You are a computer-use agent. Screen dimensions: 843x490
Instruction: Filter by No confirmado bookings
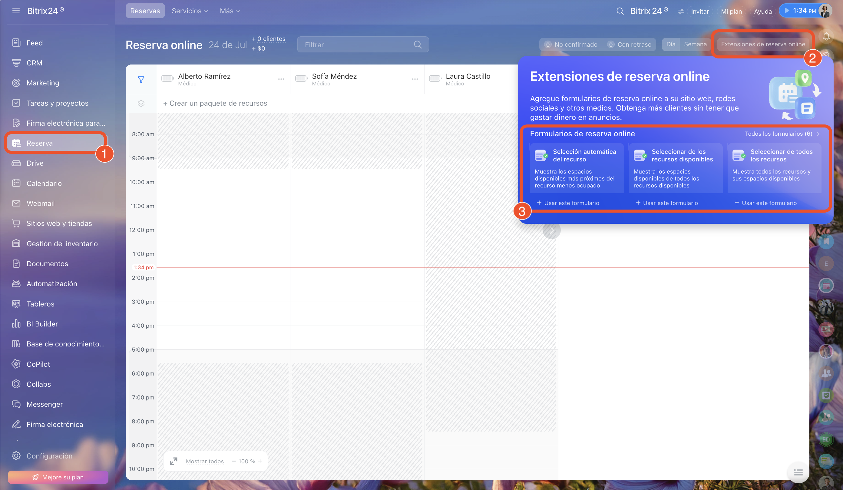(x=571, y=45)
